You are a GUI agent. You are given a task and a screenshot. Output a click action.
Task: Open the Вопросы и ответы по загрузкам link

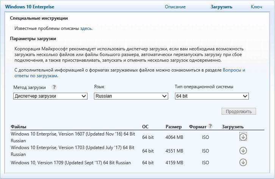130,73
